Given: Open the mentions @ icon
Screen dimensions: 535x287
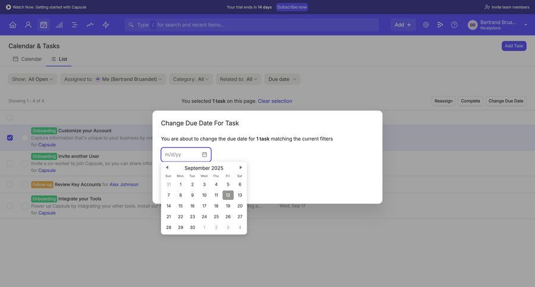Looking at the screenshot, I should click(426, 25).
